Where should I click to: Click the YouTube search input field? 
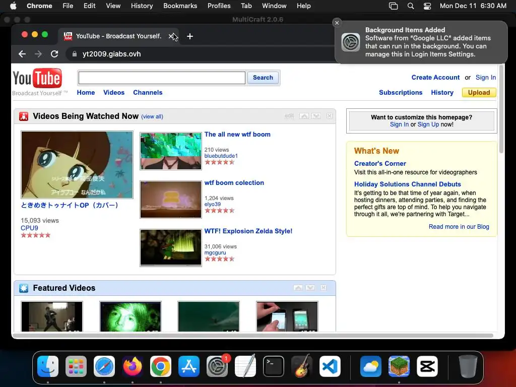tap(162, 78)
